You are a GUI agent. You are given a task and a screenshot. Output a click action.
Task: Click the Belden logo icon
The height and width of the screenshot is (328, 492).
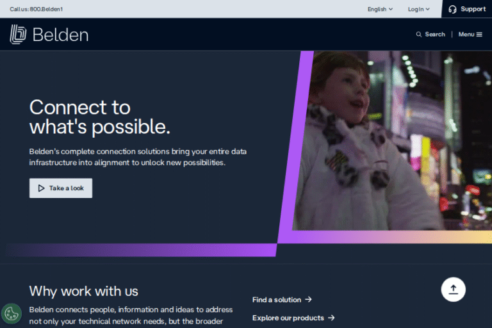pos(18,35)
